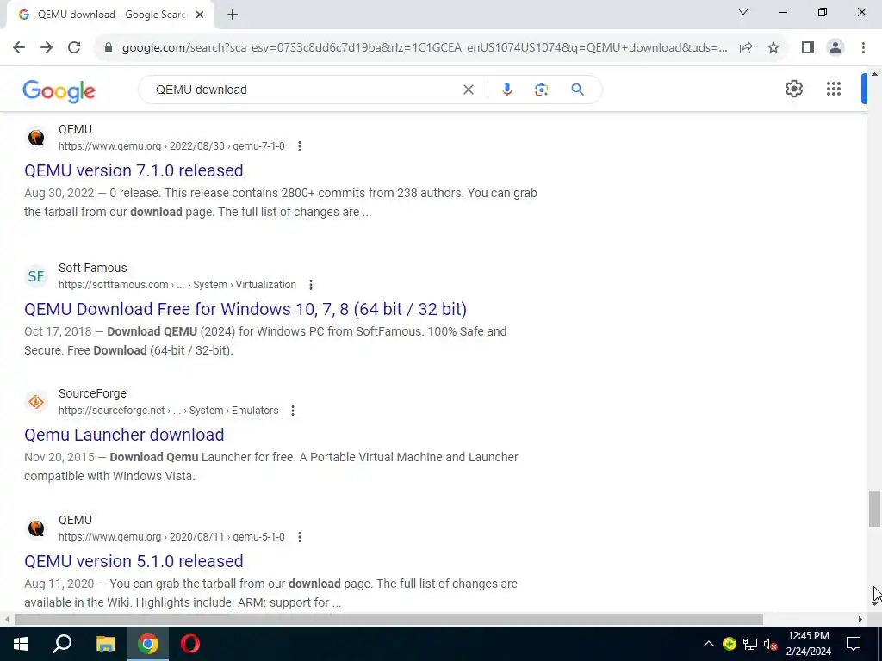
Task: Open a new Chrome tab
Action: click(x=233, y=15)
